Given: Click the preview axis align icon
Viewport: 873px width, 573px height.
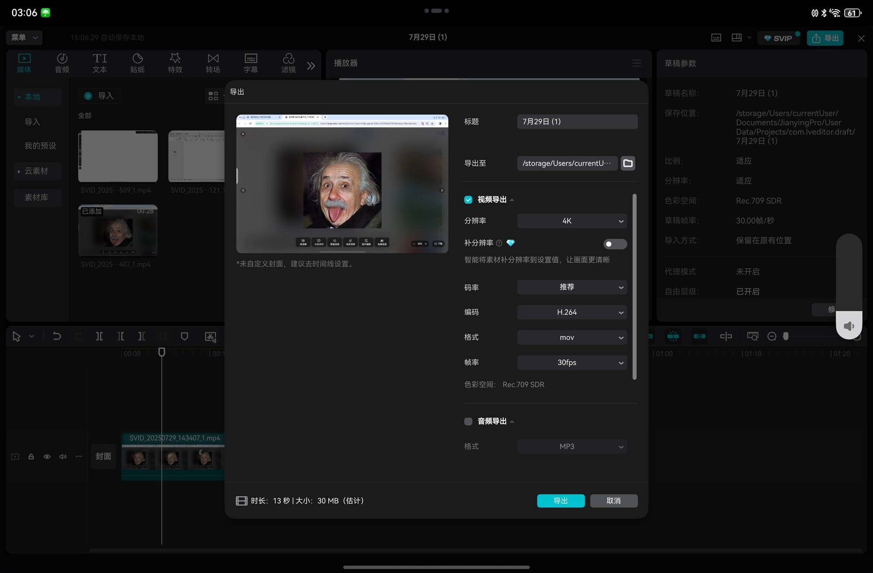Looking at the screenshot, I should (726, 337).
